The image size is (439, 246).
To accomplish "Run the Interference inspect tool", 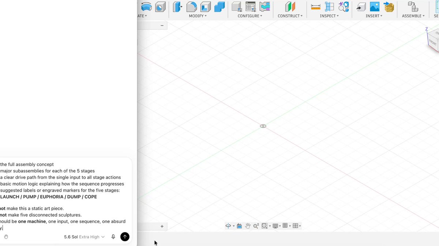I will pos(330,7).
